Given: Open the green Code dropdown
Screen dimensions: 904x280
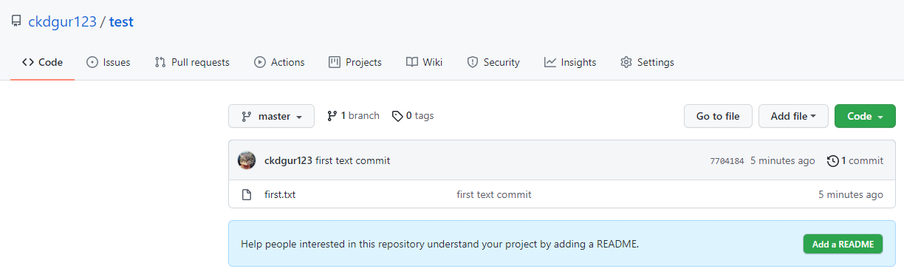Looking at the screenshot, I should click(x=865, y=116).
